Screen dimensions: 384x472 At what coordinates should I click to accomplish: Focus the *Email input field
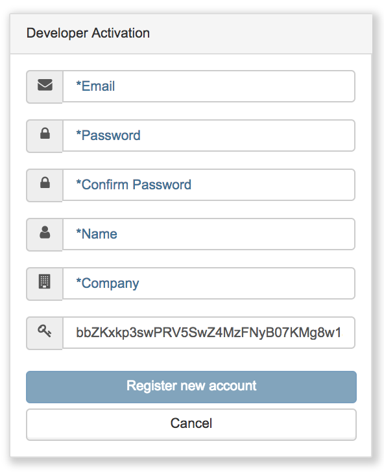click(x=209, y=86)
